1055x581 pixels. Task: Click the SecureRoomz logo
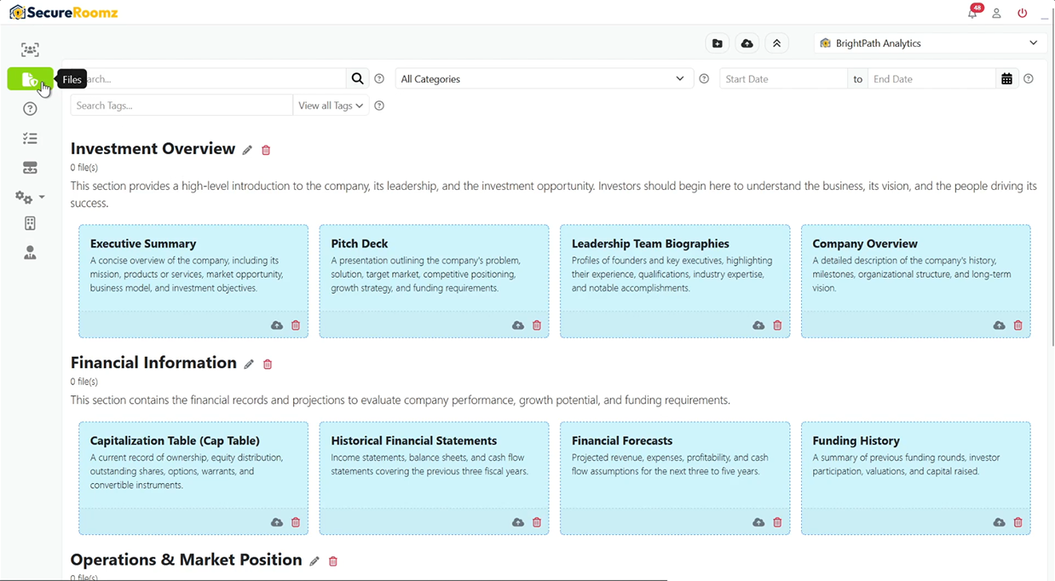click(64, 13)
